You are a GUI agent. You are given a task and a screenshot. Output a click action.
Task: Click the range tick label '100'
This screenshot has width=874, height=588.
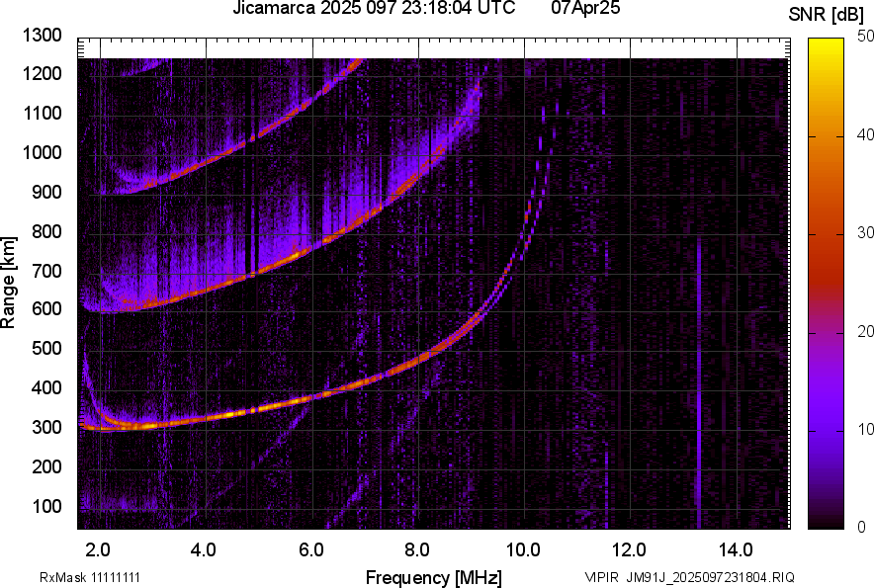click(x=46, y=506)
